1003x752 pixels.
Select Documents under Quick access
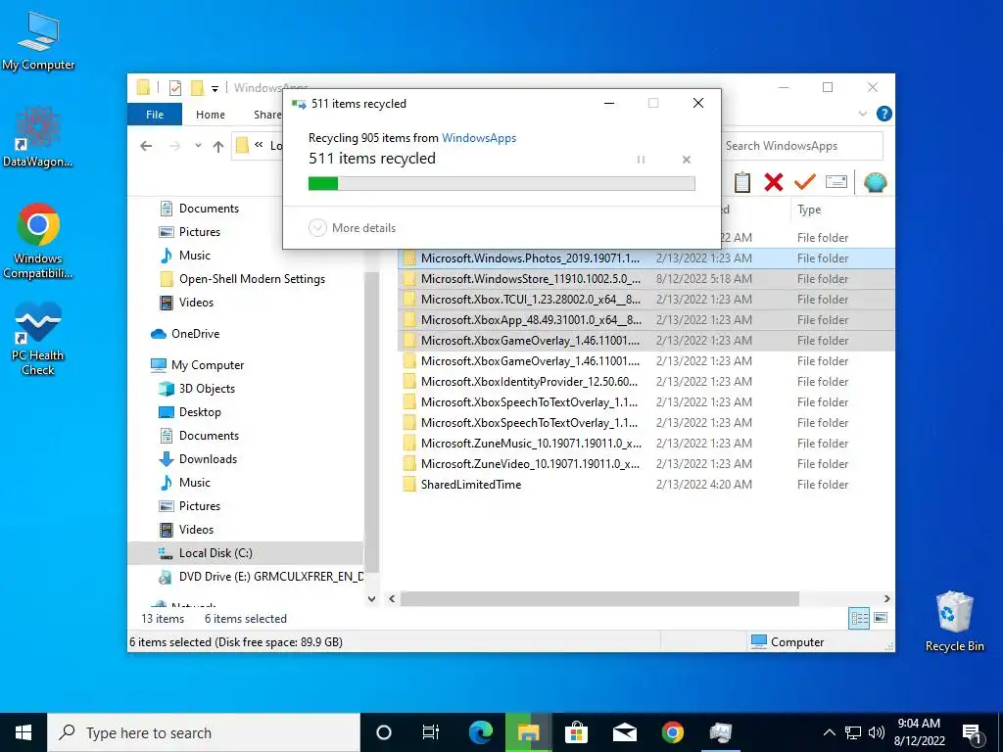click(x=209, y=209)
